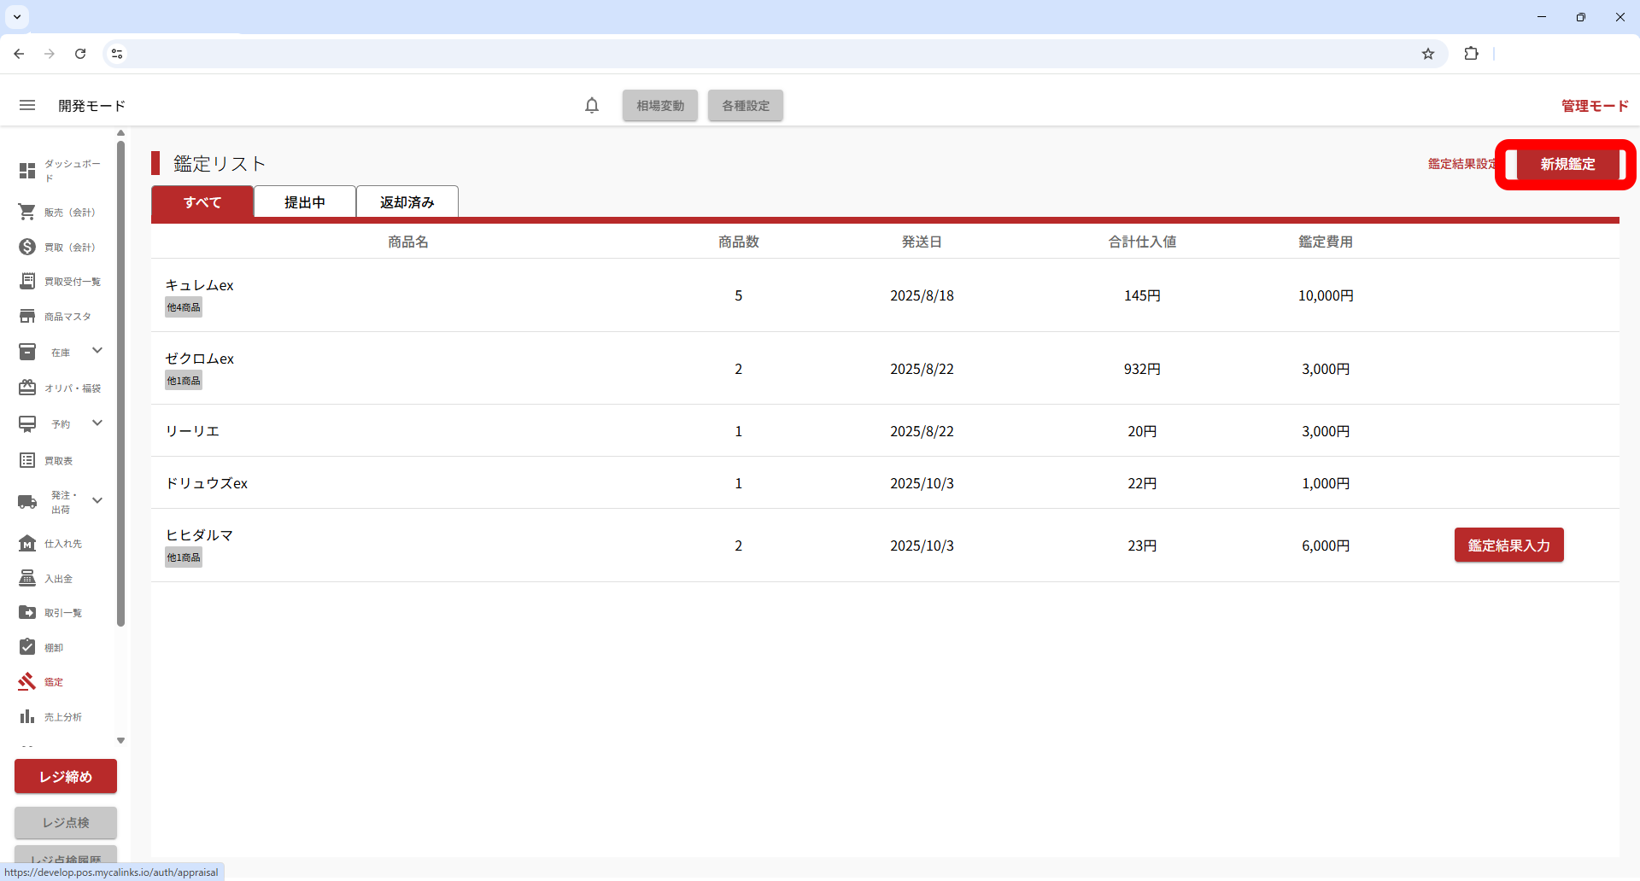This screenshot has height=881, width=1640.
Task: Click the 新規鑑定 button
Action: point(1567,164)
